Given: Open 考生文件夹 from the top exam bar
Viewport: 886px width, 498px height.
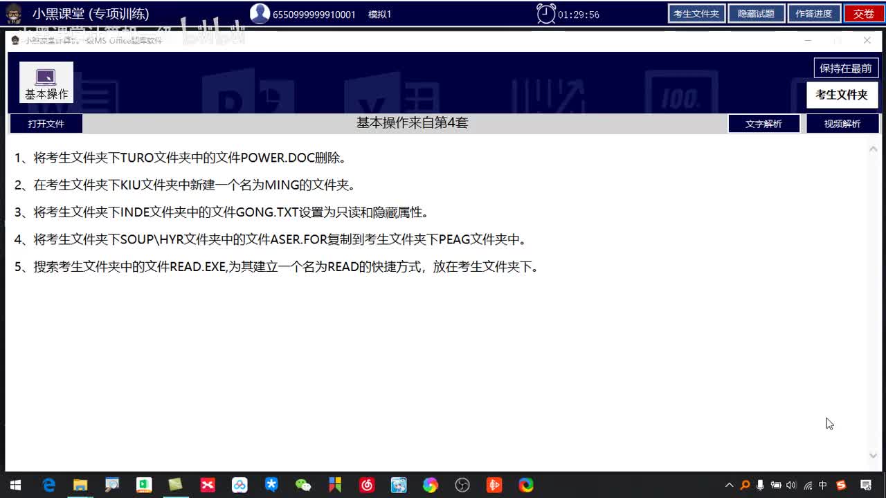Looking at the screenshot, I should (x=696, y=14).
